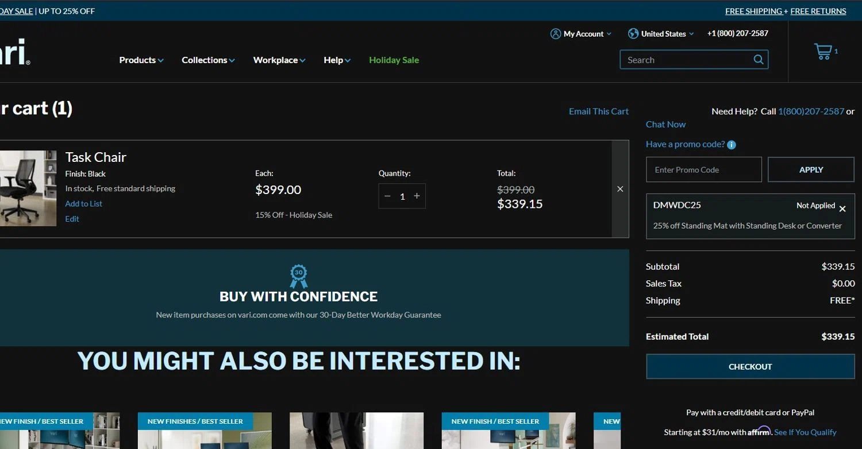This screenshot has height=449, width=862.
Task: Click the search magnifier icon
Action: [759, 60]
